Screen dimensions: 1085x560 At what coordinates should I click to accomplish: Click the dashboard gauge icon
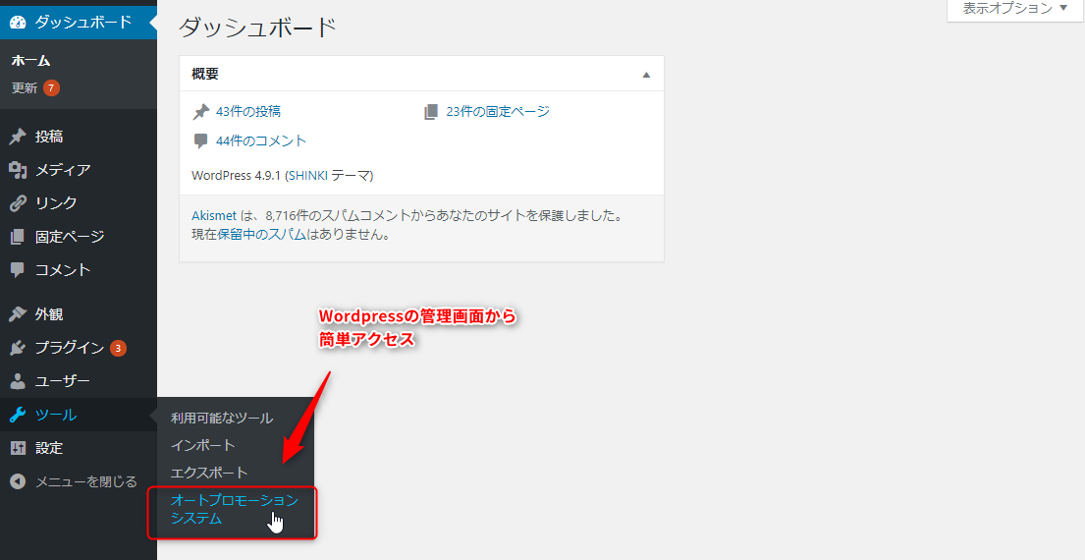coord(18,23)
